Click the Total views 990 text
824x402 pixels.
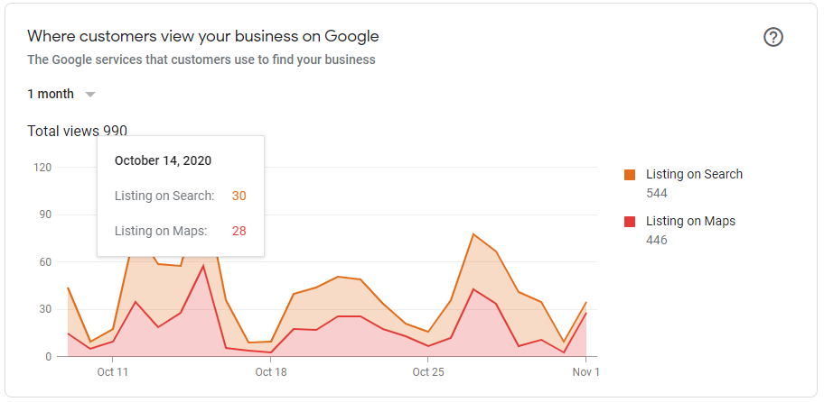point(78,131)
